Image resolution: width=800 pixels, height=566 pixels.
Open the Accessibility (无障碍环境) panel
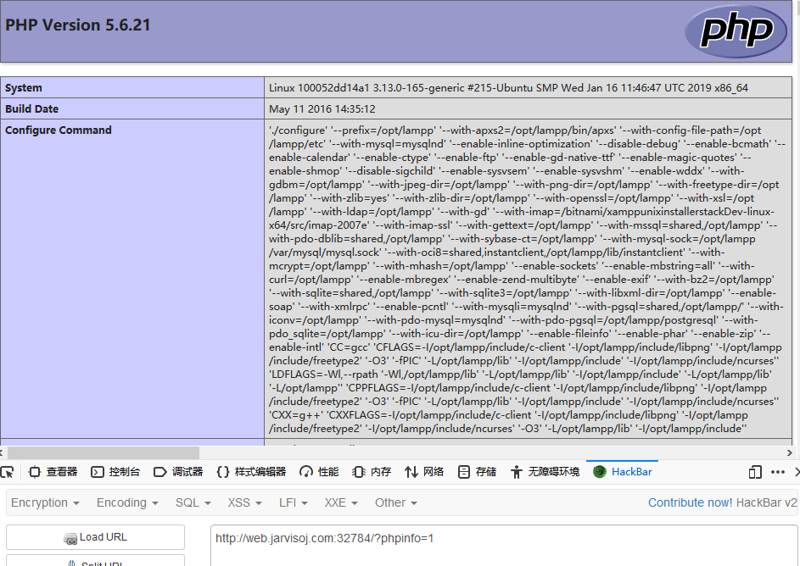click(545, 472)
